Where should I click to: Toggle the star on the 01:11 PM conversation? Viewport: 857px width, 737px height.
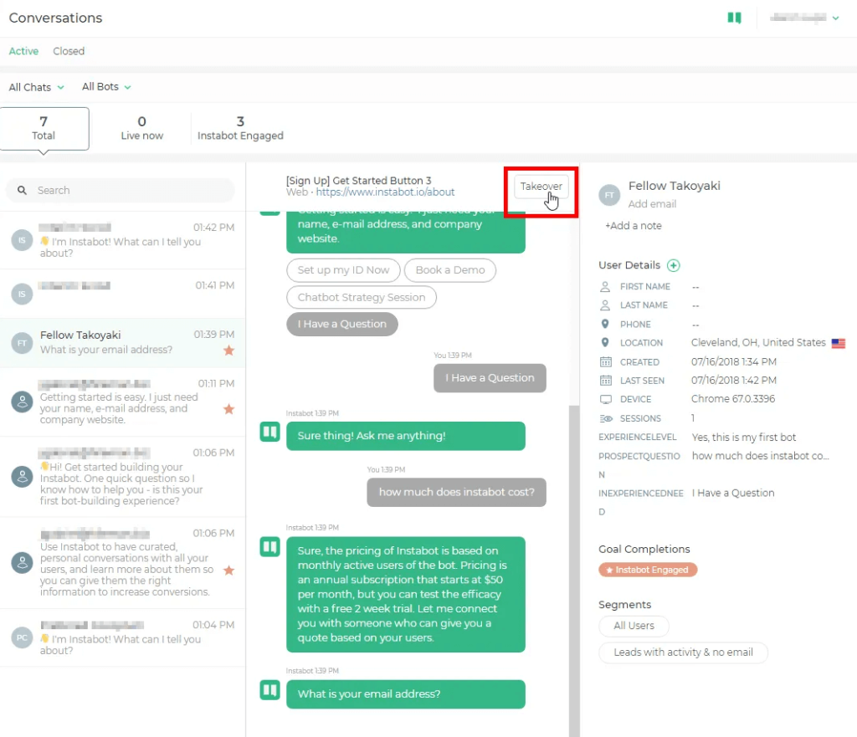(x=229, y=409)
